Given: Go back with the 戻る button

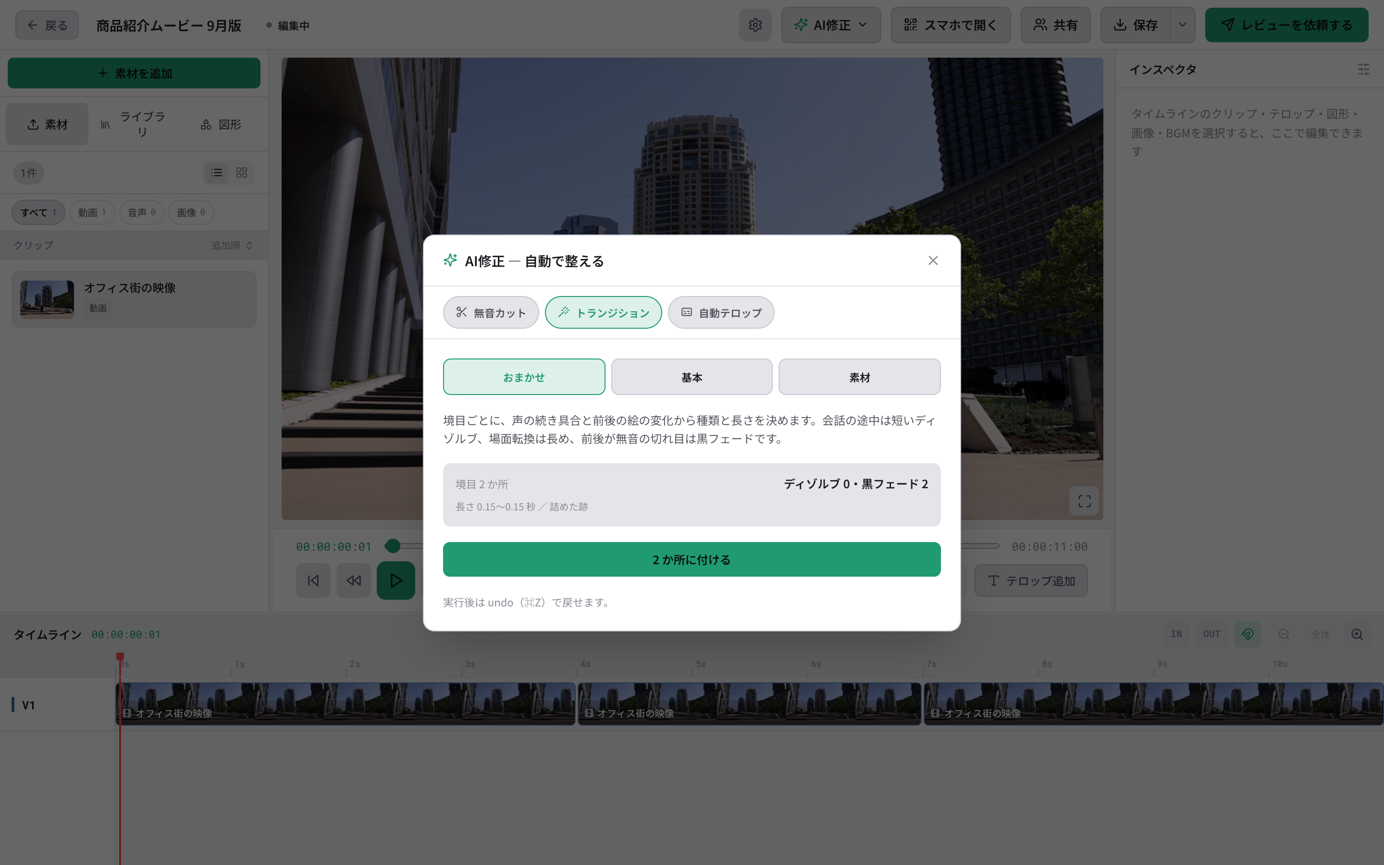Looking at the screenshot, I should [47, 25].
